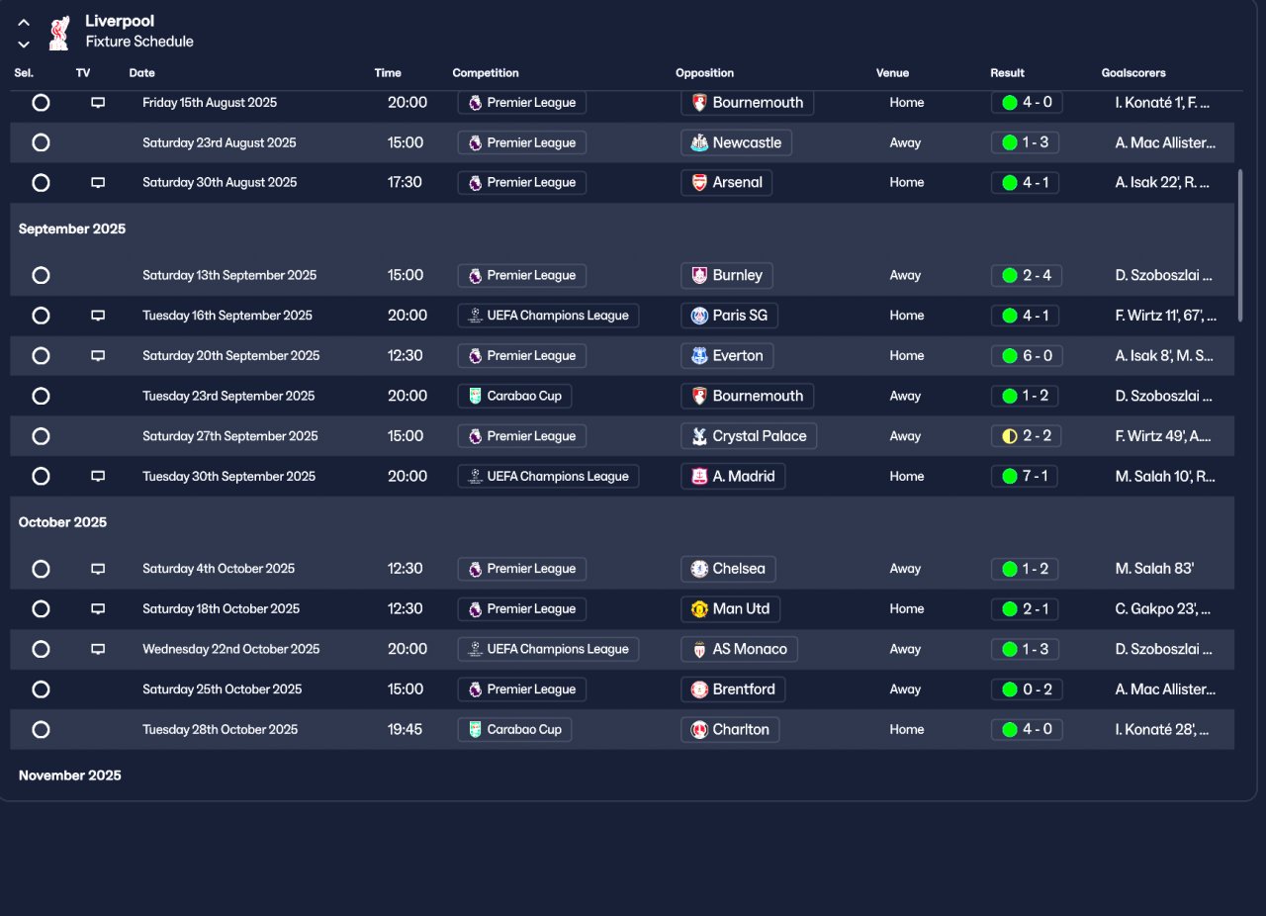Go to previous team with the up chevron
This screenshot has width=1266, height=916.
24,23
